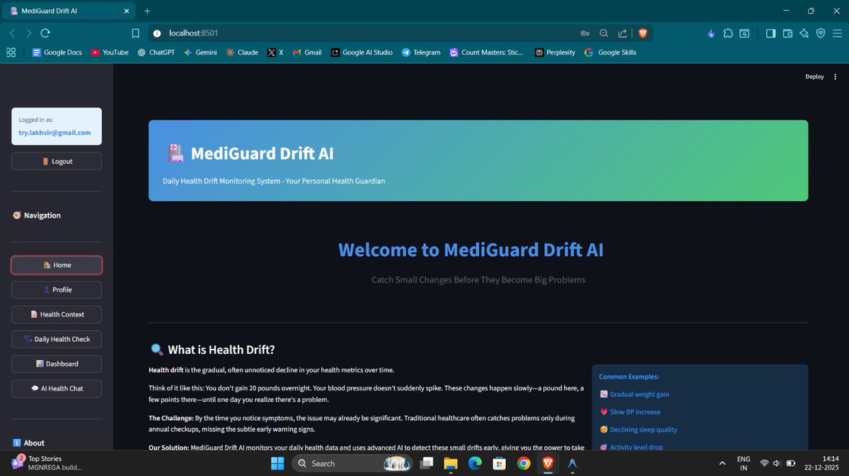849x476 pixels.
Task: Open the saved passwords key icon
Action: (x=585, y=32)
